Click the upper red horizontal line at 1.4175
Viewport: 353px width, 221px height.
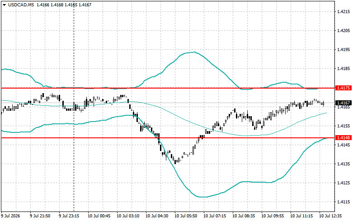pyautogui.click(x=168, y=88)
